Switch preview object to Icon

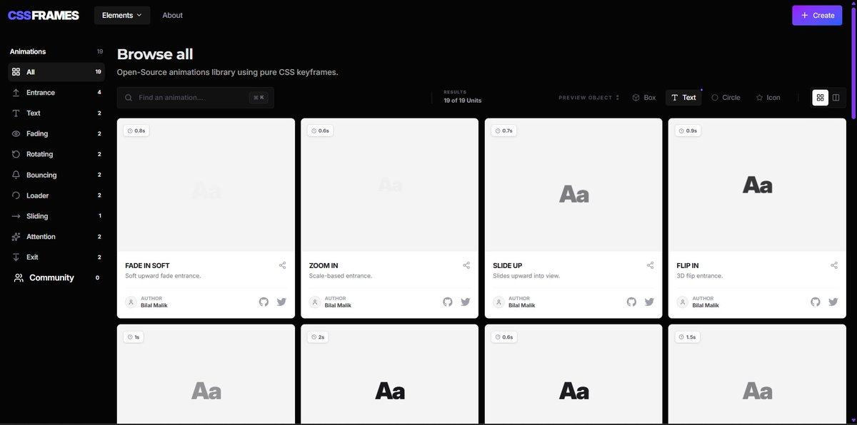(x=768, y=97)
